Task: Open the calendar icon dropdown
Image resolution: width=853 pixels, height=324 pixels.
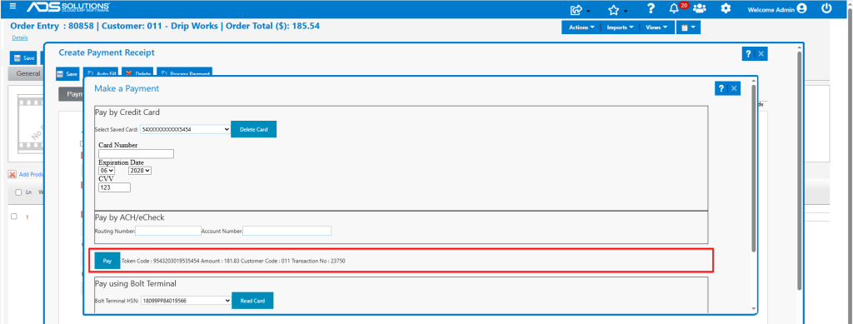Action: [x=688, y=27]
